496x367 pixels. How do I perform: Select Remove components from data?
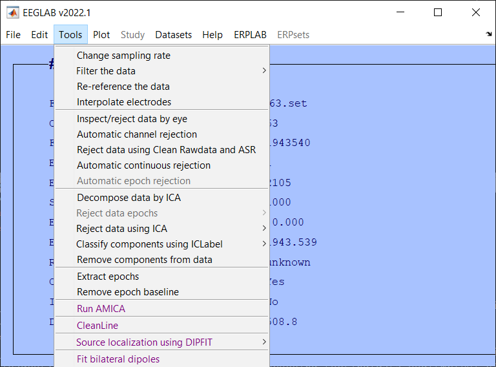coord(144,260)
